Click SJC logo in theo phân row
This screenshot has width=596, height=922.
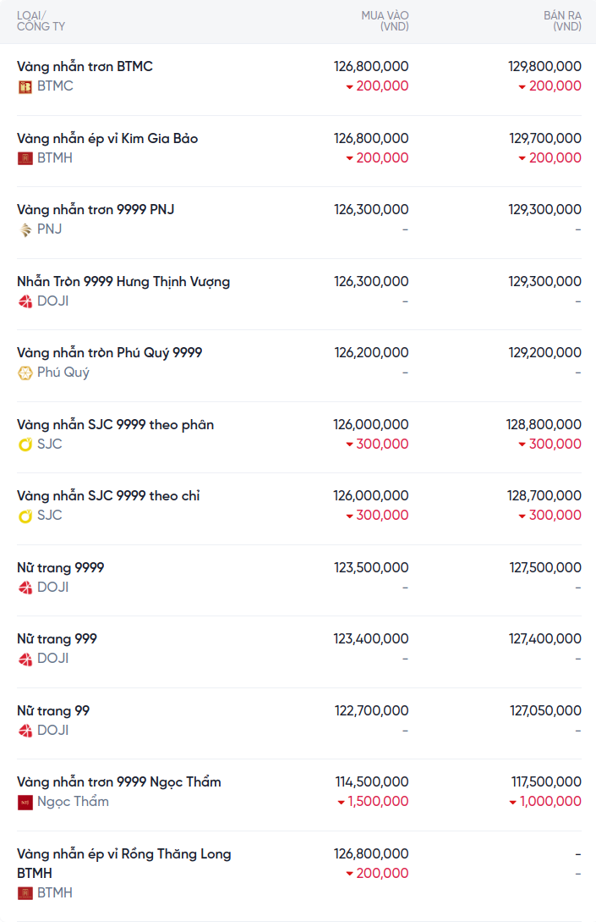click(25, 444)
